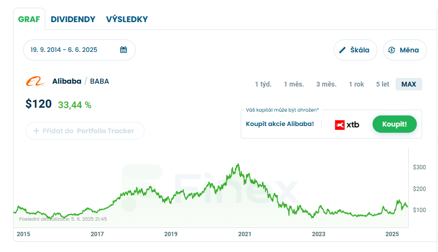Switch chart to 5 let range
The width and height of the screenshot is (438, 252).
[383, 84]
